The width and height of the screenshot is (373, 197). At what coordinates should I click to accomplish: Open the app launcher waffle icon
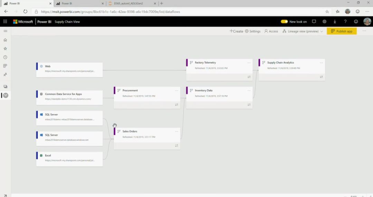tap(5, 22)
